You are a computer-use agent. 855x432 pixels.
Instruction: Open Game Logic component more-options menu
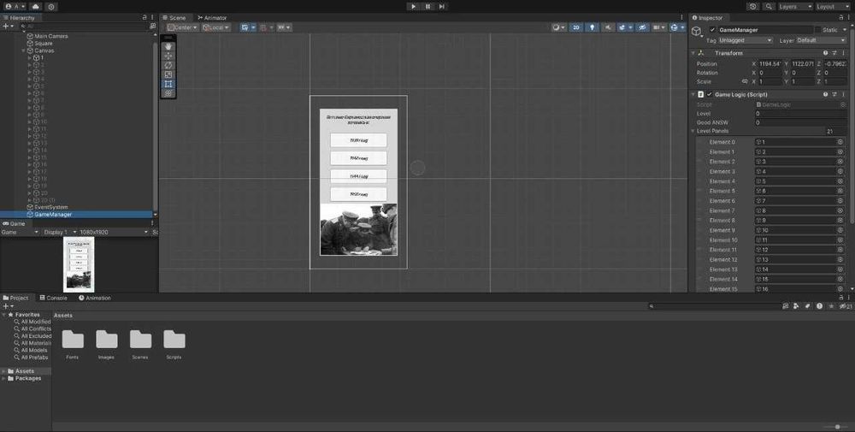[843, 94]
